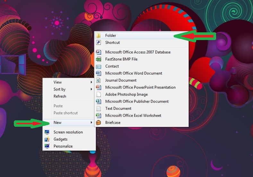Click the Journal Document icon
253x177 pixels.
pyautogui.click(x=99, y=80)
